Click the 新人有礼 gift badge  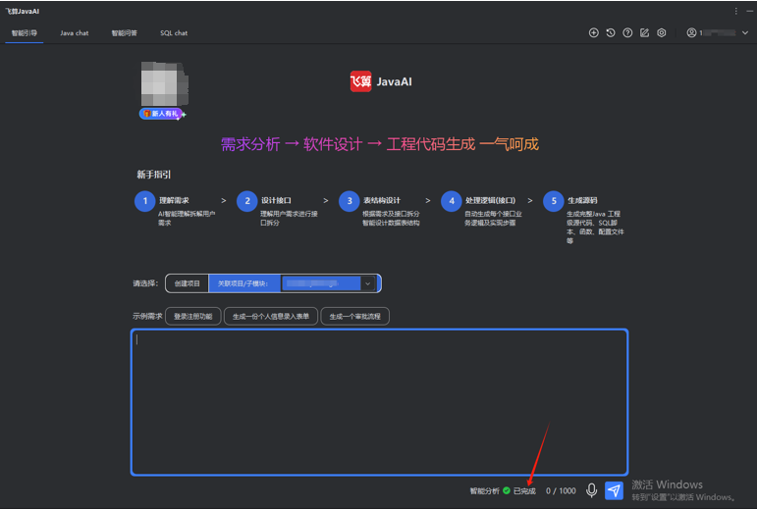pyautogui.click(x=161, y=114)
